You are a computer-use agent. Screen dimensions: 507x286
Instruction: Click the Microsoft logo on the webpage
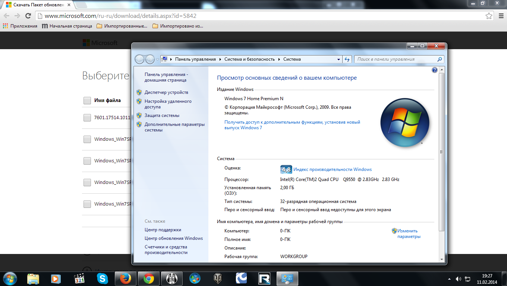100,43
